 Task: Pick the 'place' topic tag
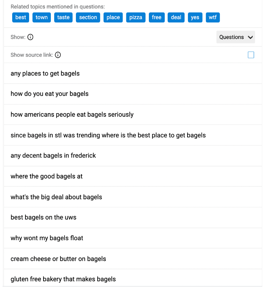113,17
